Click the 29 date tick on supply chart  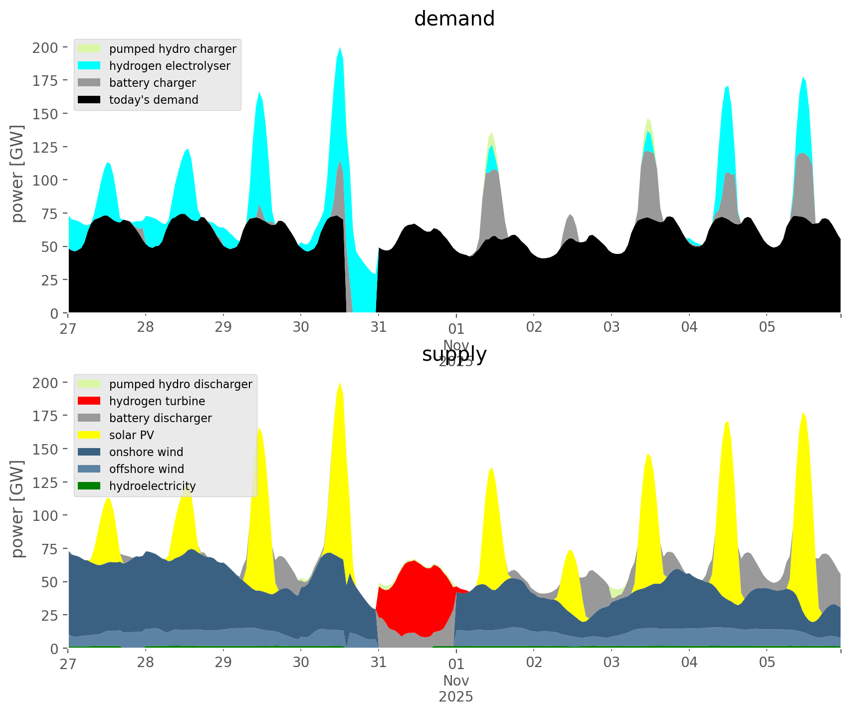click(x=223, y=663)
